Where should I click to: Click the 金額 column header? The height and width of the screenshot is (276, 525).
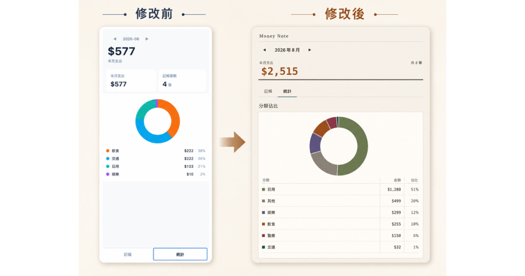pos(397,180)
